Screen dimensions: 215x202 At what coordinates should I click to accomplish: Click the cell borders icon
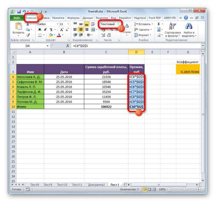click(40, 35)
